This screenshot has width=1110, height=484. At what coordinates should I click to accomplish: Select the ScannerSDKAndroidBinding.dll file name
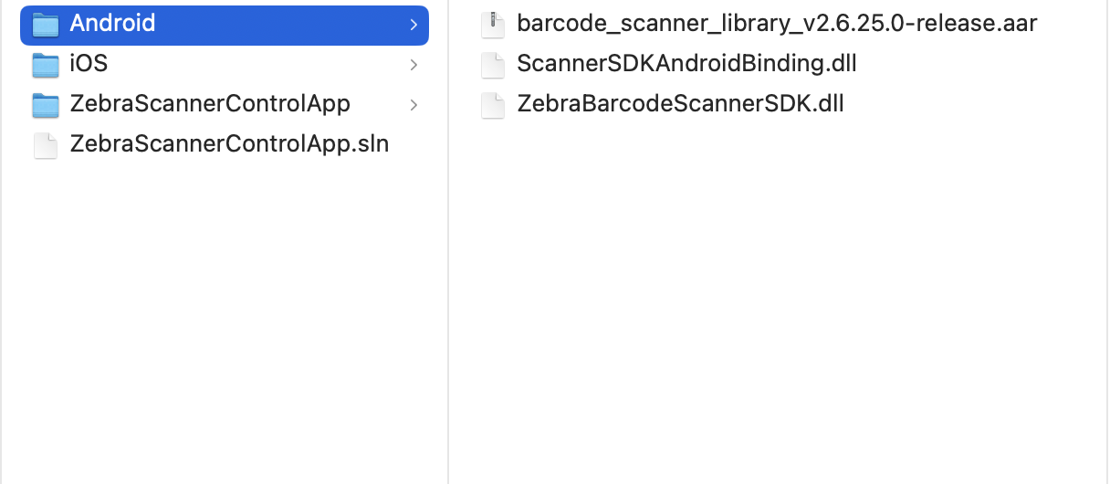click(686, 64)
